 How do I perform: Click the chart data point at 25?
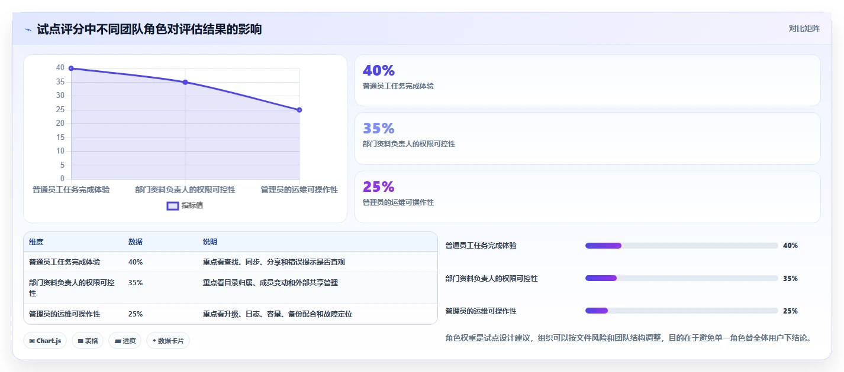299,110
